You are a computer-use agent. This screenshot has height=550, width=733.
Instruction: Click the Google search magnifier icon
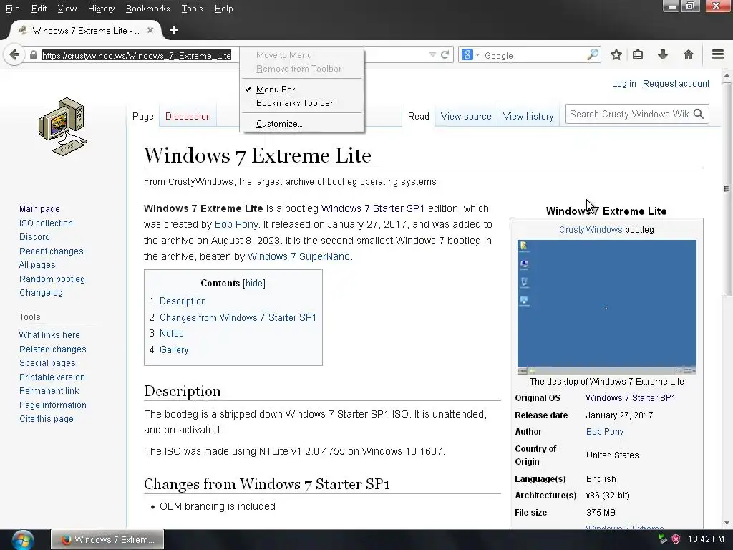pyautogui.click(x=592, y=55)
